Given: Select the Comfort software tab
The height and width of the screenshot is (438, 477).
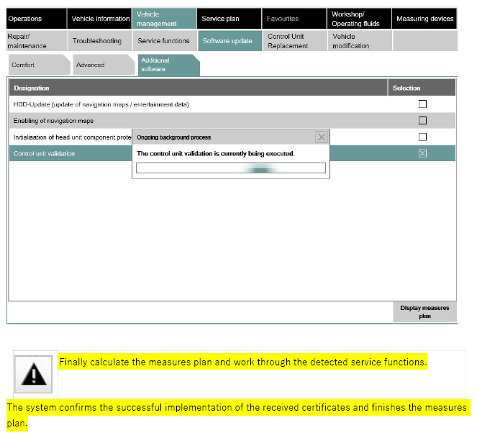Looking at the screenshot, I should (x=36, y=65).
